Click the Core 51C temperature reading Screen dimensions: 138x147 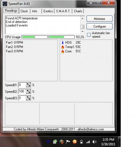[73, 51]
